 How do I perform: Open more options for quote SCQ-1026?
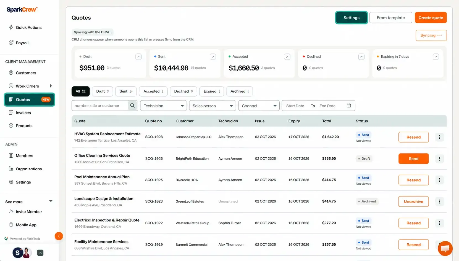(439, 159)
